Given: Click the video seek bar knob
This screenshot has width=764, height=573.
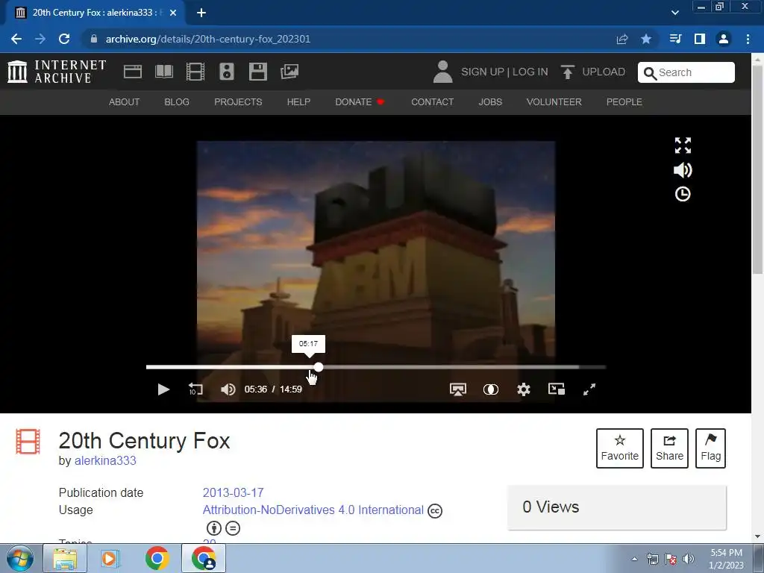Looking at the screenshot, I should 318,367.
